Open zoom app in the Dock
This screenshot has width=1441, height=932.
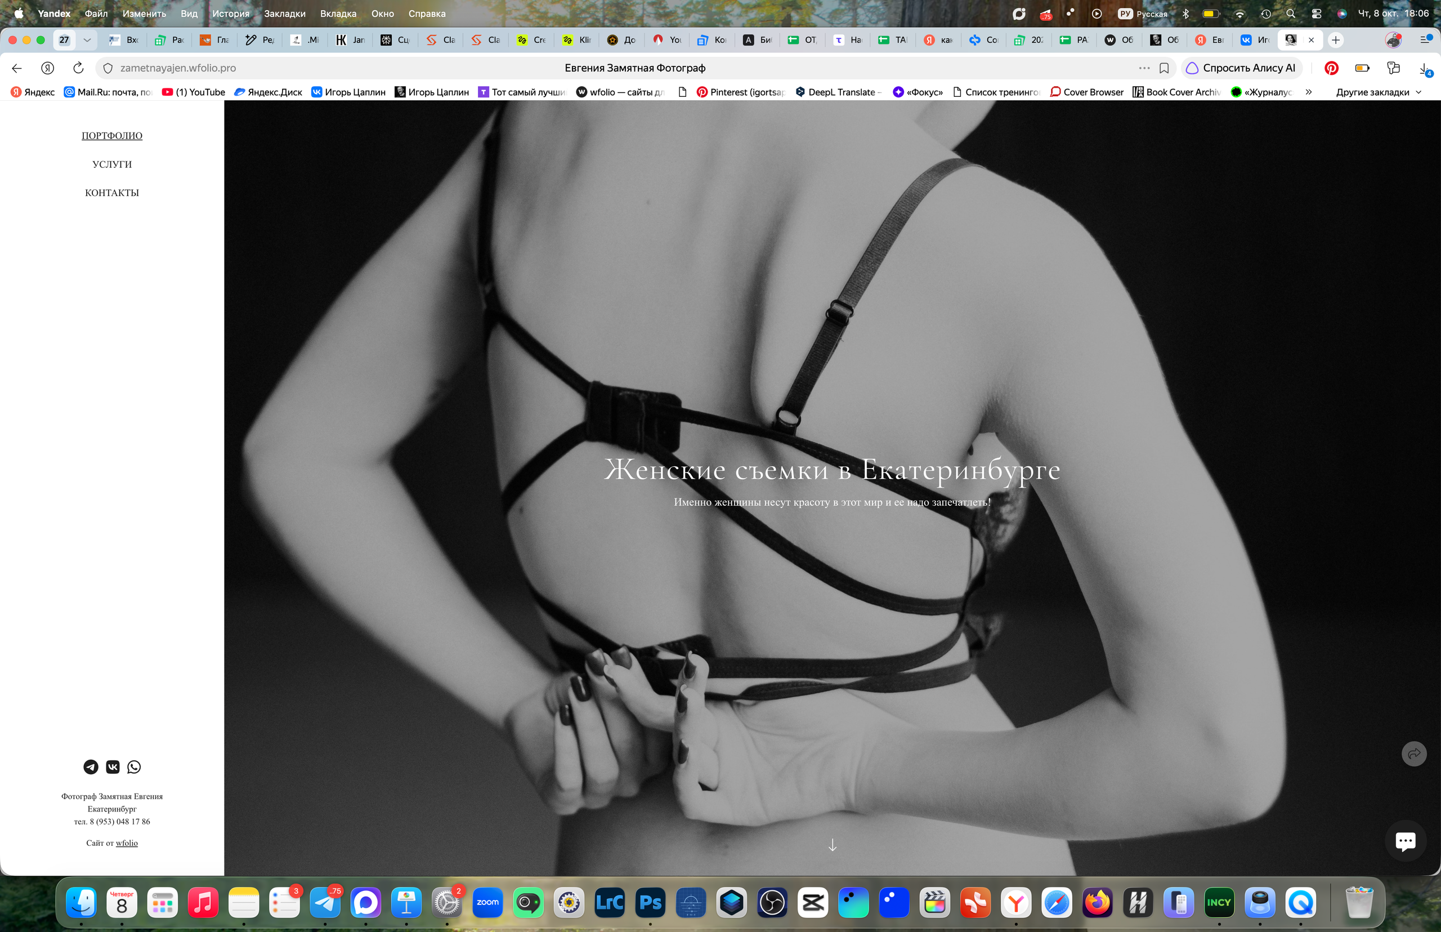(x=487, y=902)
